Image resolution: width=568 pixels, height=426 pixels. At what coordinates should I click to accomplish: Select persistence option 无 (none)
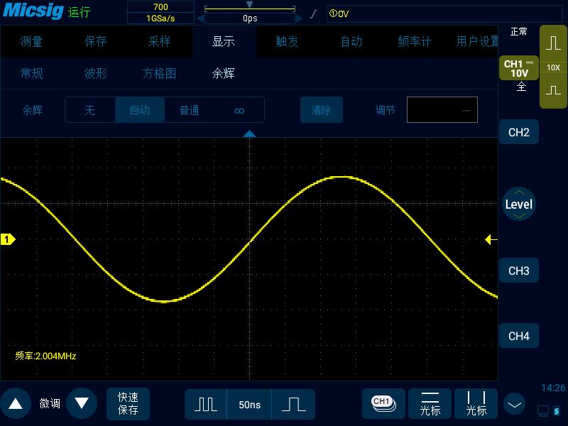(x=90, y=110)
